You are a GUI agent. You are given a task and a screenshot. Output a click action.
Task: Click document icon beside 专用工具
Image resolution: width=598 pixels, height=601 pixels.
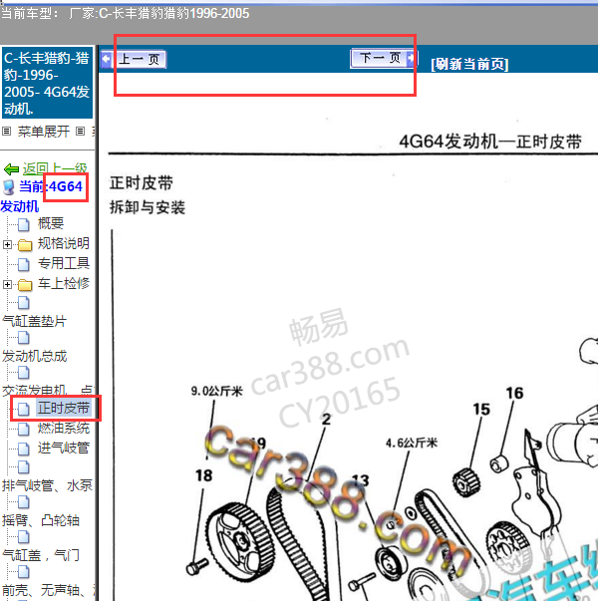[x=24, y=264]
